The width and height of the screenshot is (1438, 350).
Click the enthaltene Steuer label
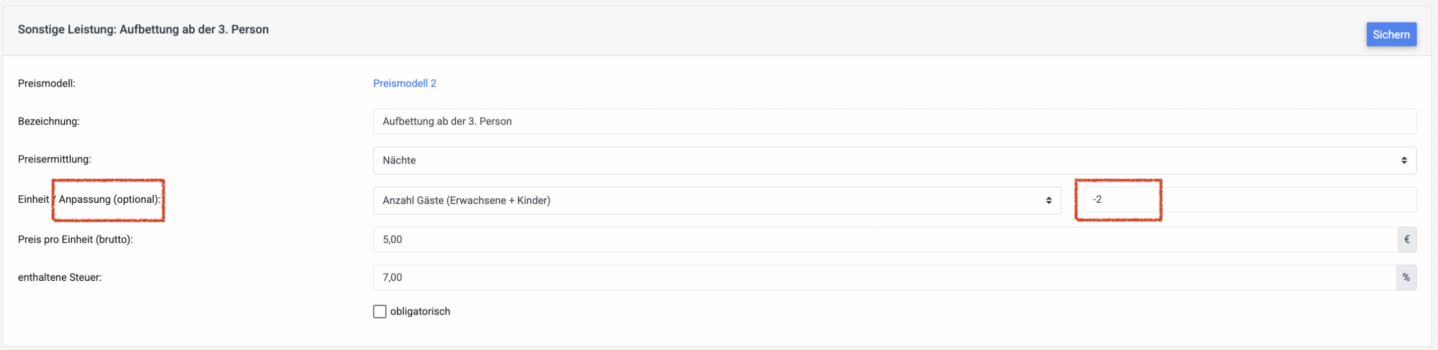60,278
